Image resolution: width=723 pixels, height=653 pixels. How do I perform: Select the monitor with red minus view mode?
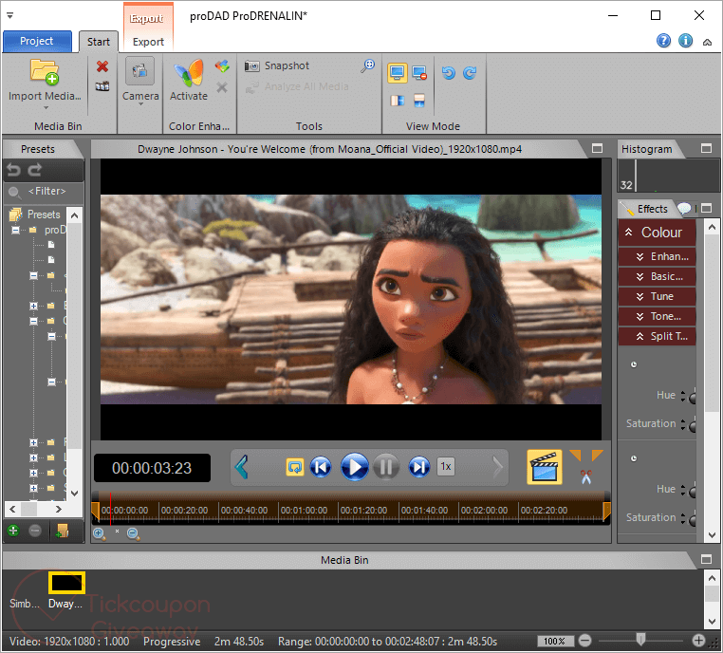pyautogui.click(x=419, y=73)
